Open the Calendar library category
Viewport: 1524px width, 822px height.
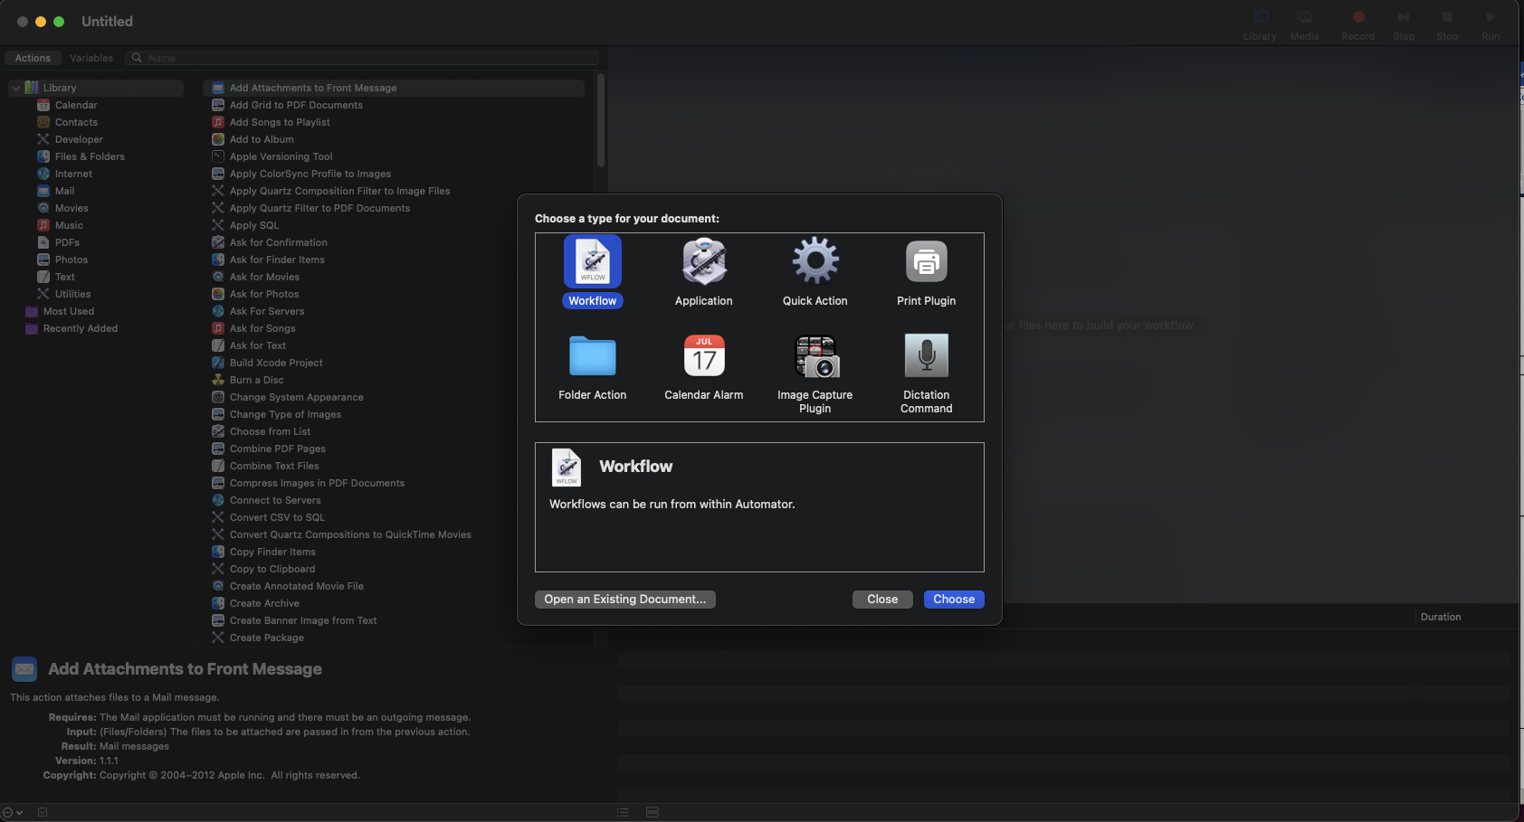pyautogui.click(x=76, y=105)
